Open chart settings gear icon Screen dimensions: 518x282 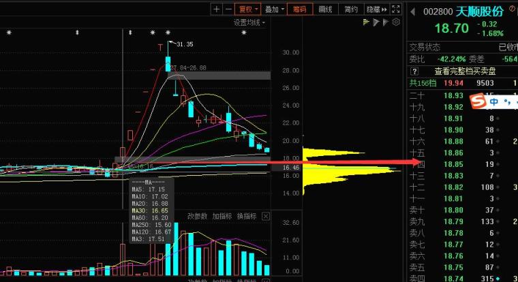pos(396,22)
